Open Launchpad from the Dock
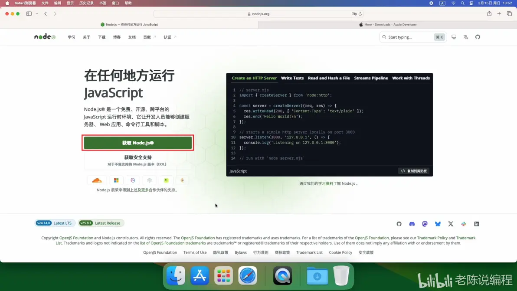517x291 pixels. [x=223, y=275]
